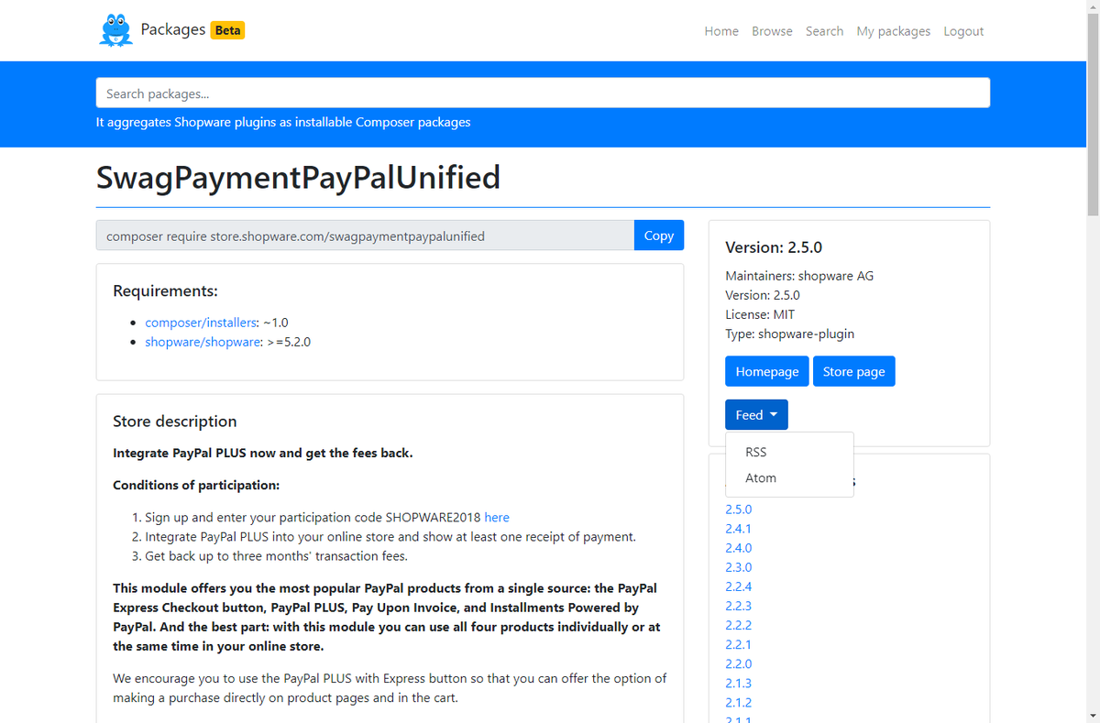
Task: Open version 2.2.2 link
Action: coord(738,625)
